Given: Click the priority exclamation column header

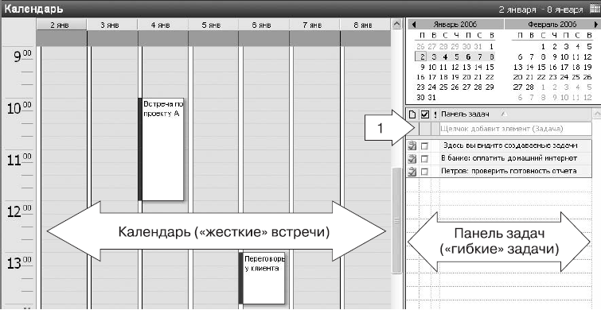Looking at the screenshot, I should 435,114.
